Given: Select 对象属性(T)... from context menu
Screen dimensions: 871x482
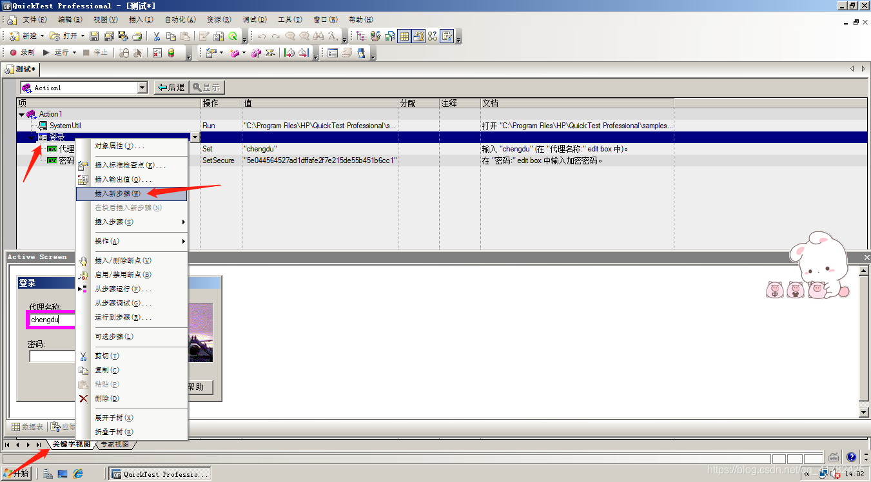Looking at the screenshot, I should [x=132, y=146].
